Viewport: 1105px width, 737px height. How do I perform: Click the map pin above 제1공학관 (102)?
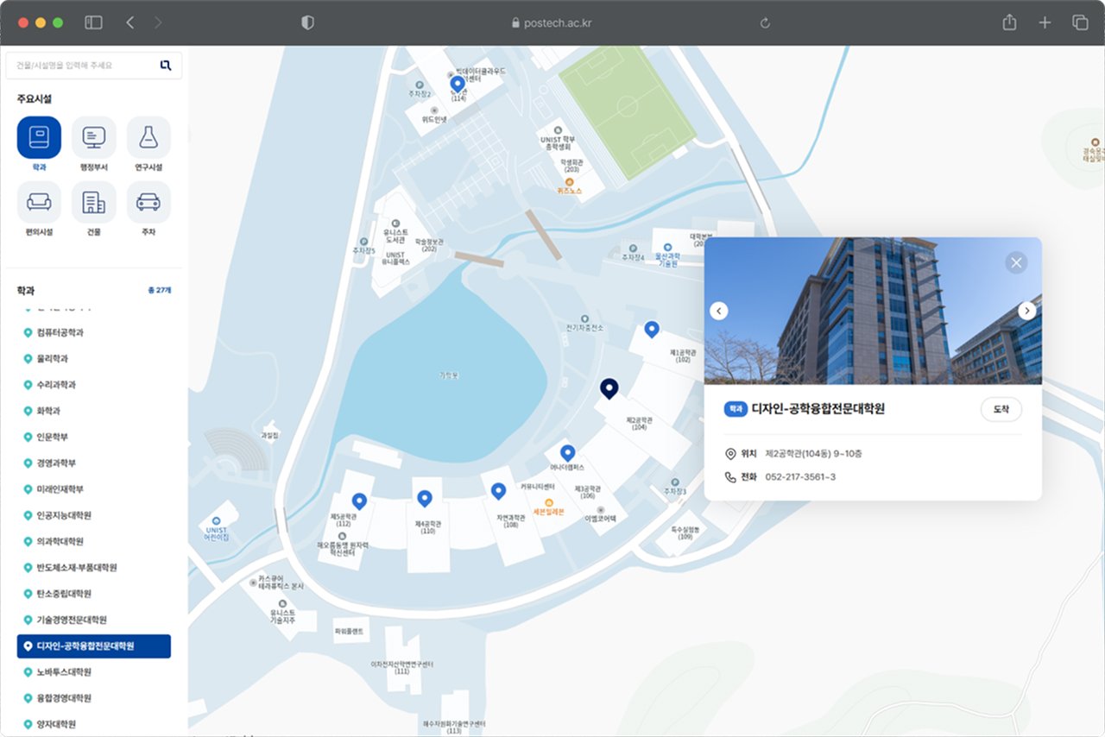click(653, 330)
